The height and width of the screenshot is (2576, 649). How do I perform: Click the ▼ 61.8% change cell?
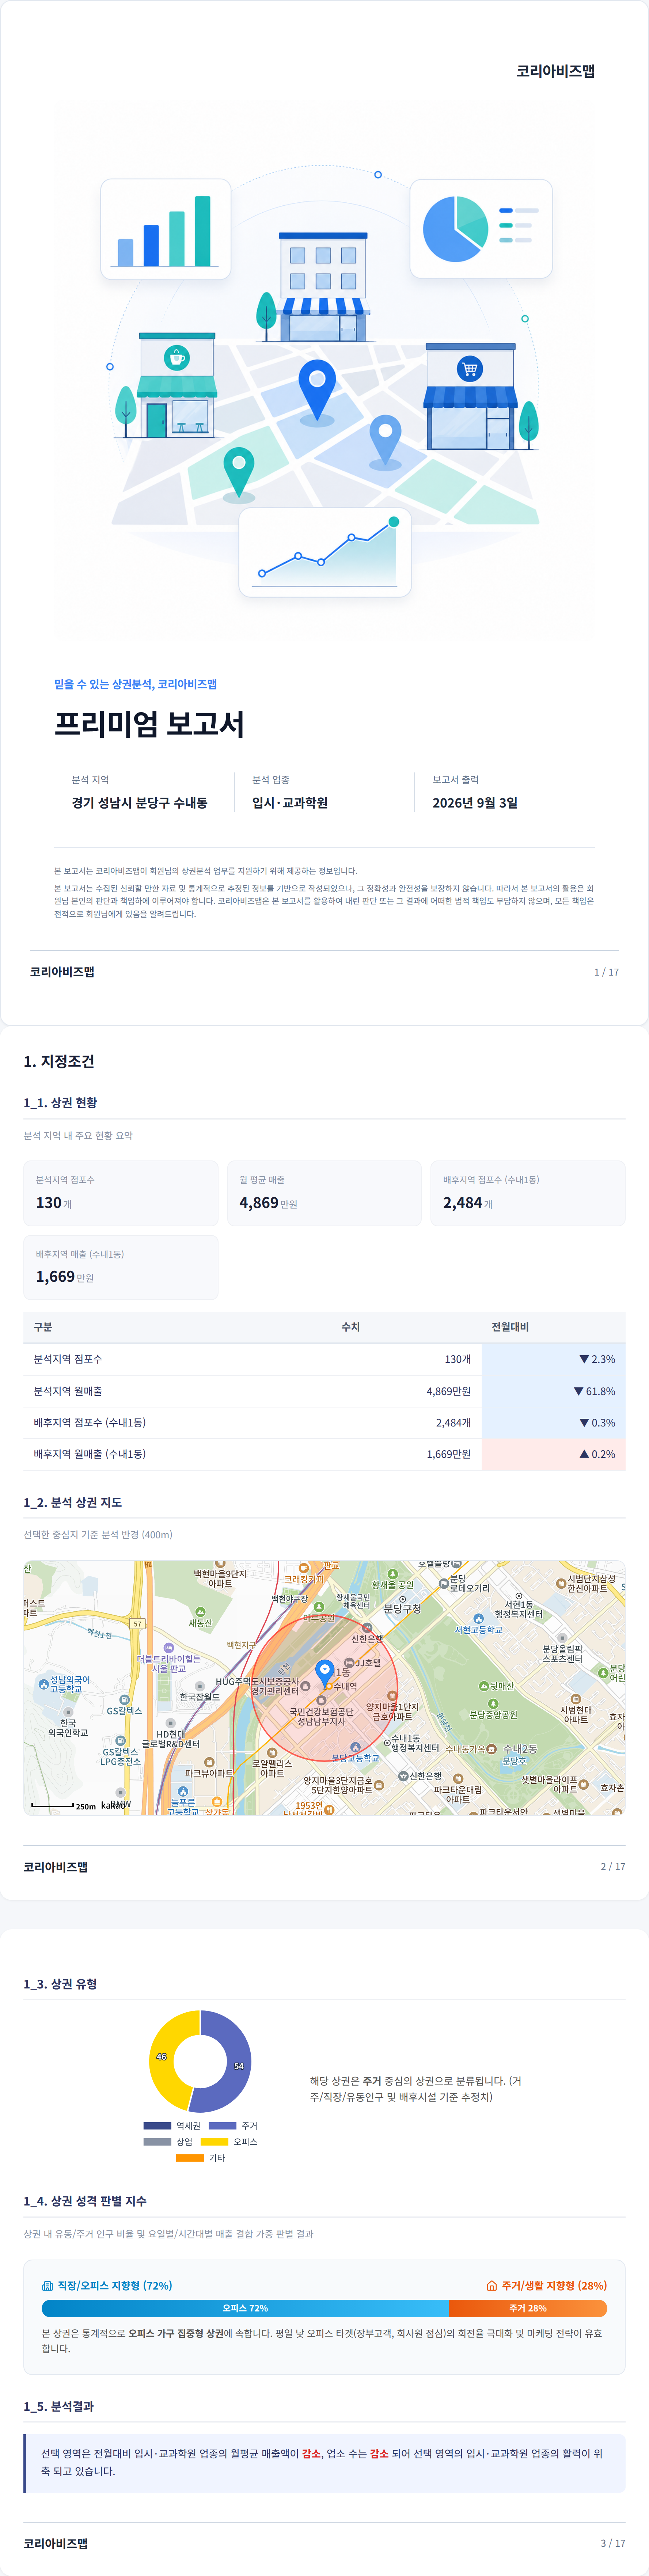[553, 1391]
